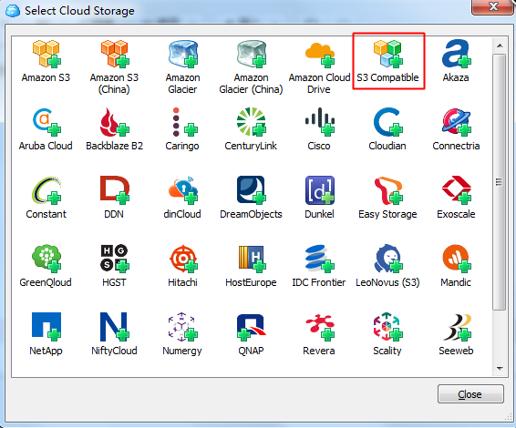Screen dimensions: 516x428
Task: Click the scrollbar up arrow
Action: pyautogui.click(x=500, y=46)
